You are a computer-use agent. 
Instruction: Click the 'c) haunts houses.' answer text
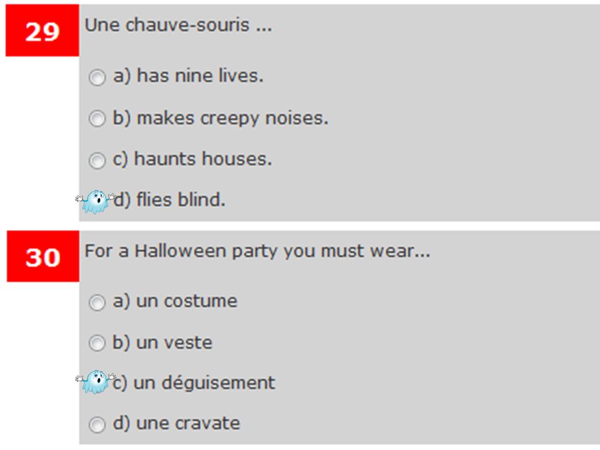(192, 158)
